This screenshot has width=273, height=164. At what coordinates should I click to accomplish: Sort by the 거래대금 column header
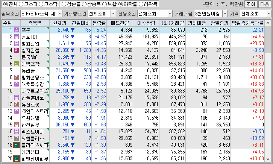197,23
